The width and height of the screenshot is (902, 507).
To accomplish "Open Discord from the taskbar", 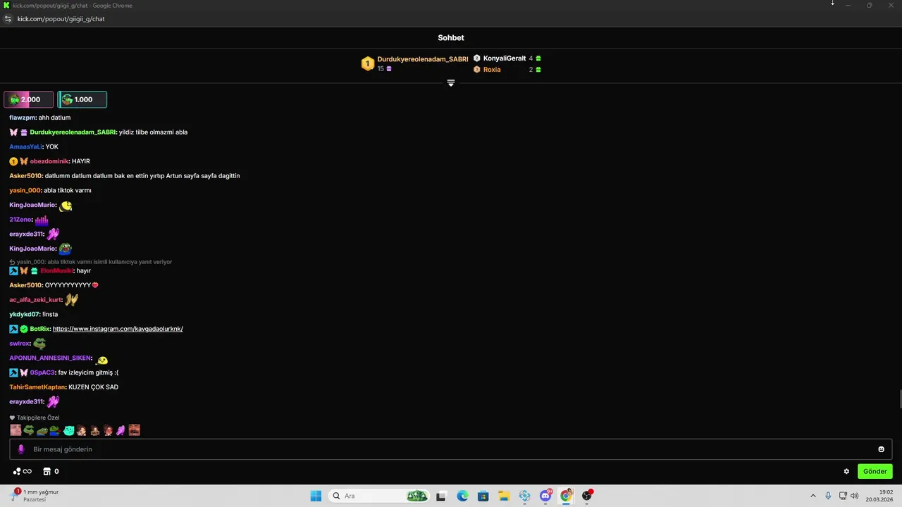I will pos(545,496).
